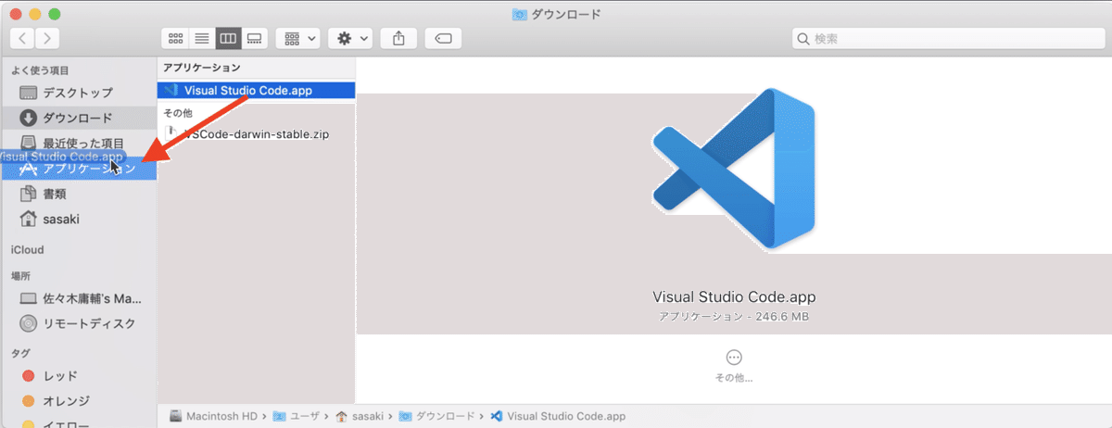Click the その他 more actions button

point(734,365)
